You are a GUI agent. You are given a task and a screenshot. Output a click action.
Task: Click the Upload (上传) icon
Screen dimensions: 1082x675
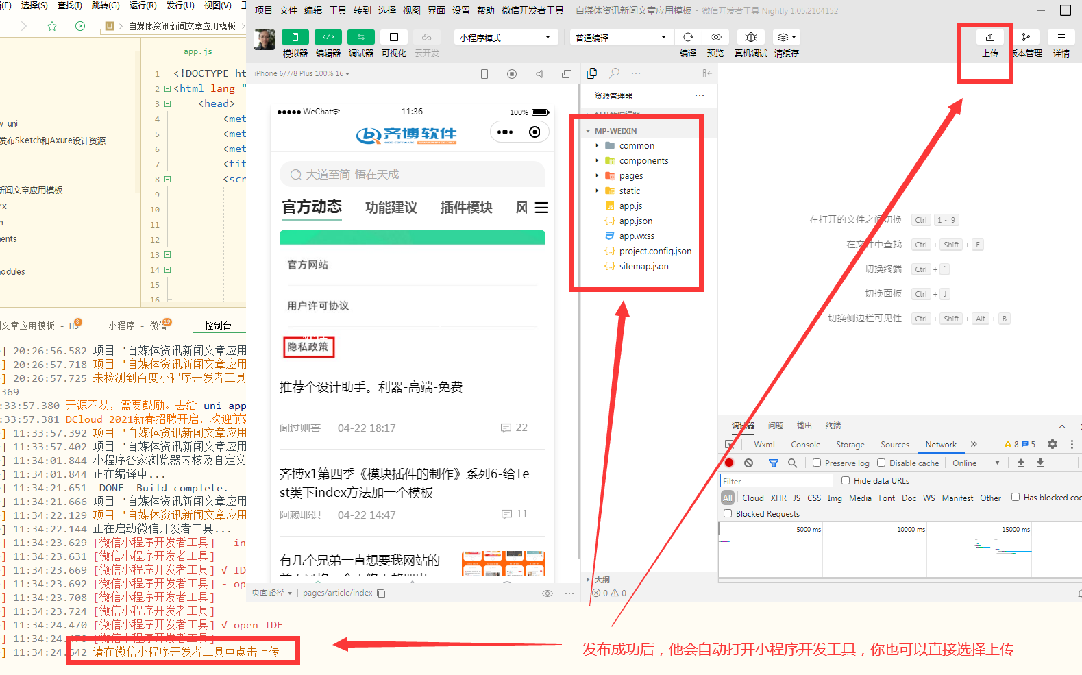[x=990, y=37]
